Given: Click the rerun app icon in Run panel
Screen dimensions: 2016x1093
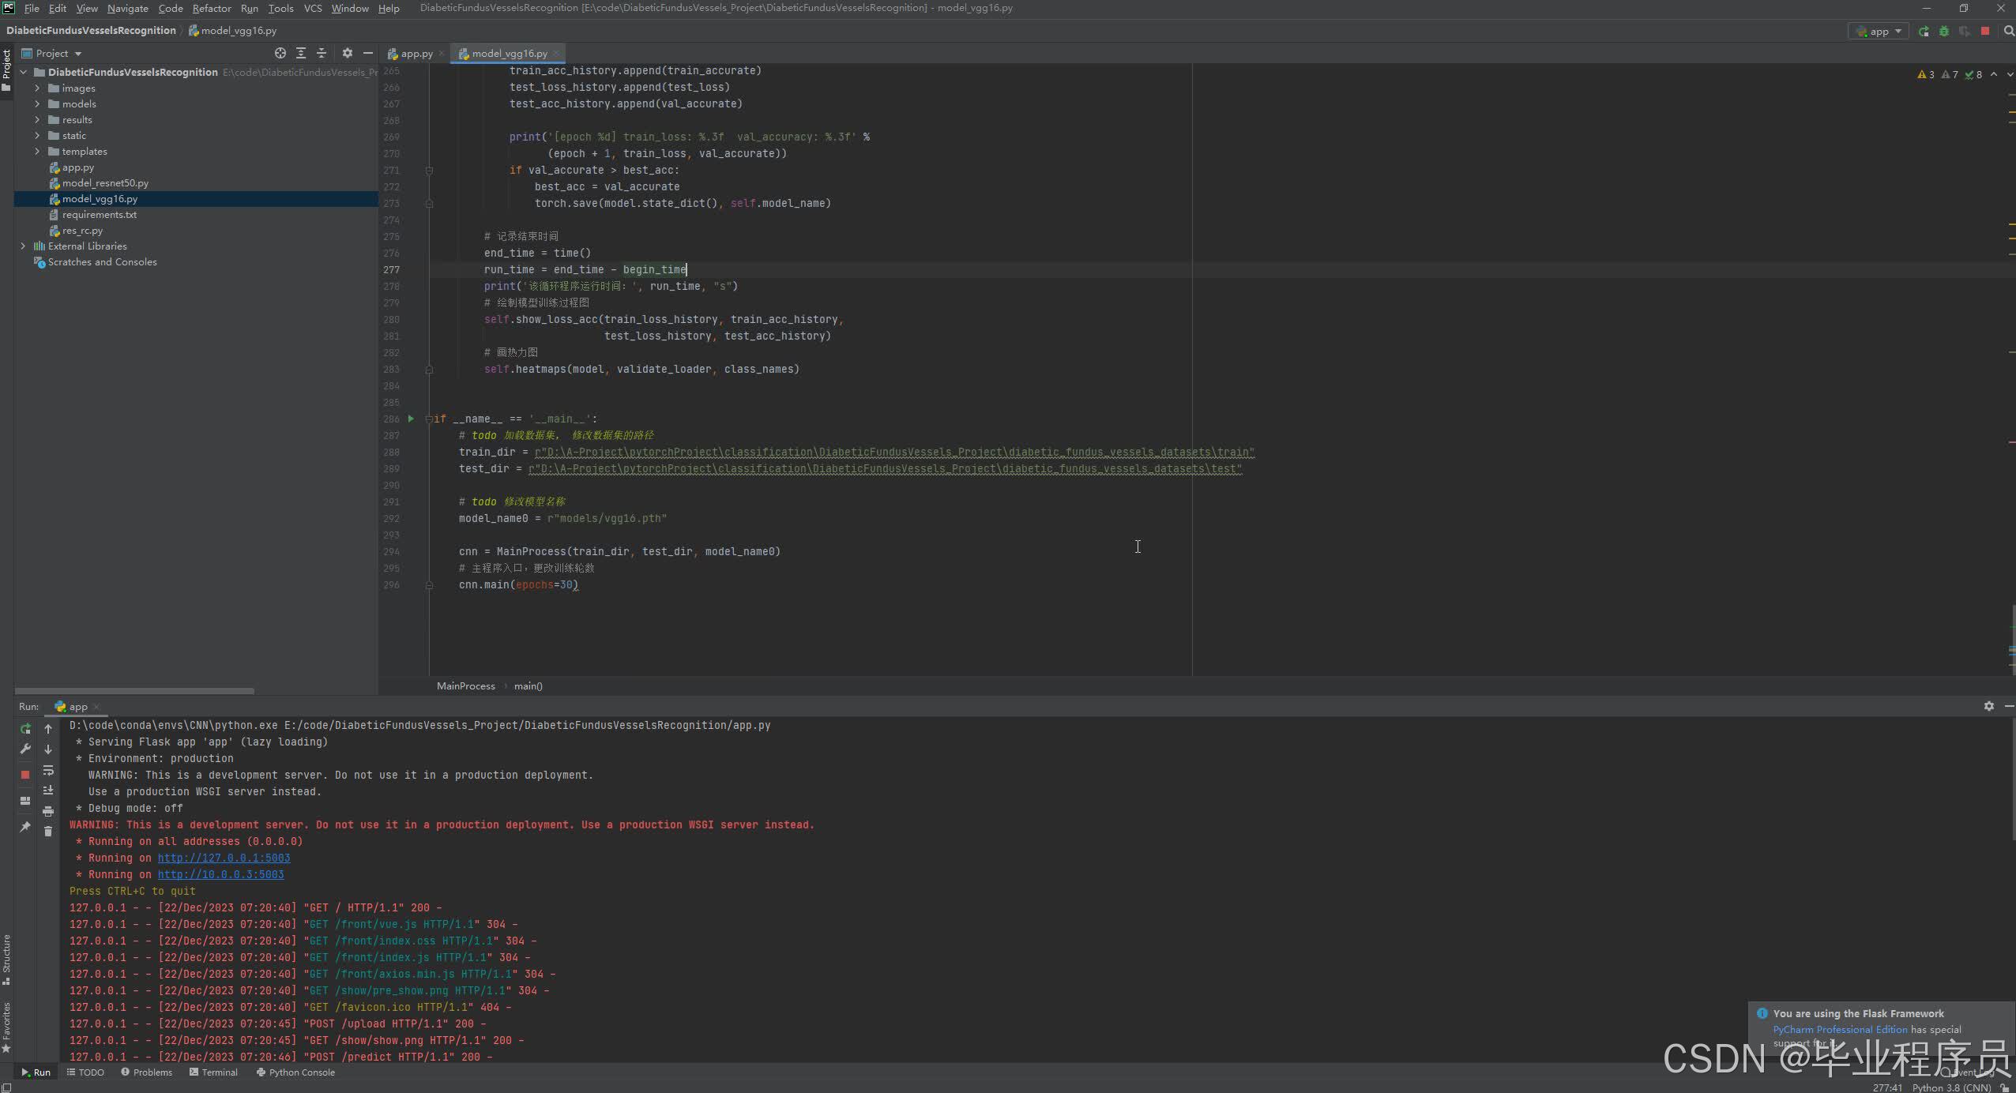Looking at the screenshot, I should click(25, 729).
